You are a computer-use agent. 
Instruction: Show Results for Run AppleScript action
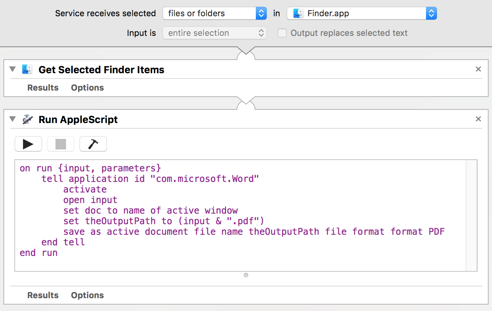tap(43, 295)
